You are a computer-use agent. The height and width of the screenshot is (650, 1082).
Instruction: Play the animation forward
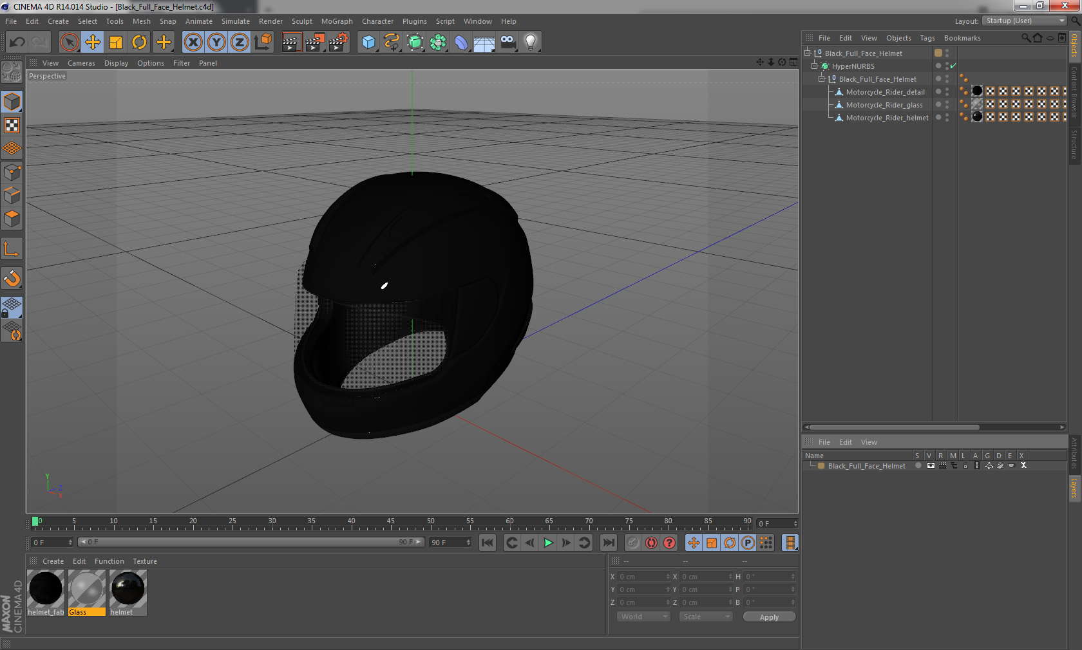548,543
